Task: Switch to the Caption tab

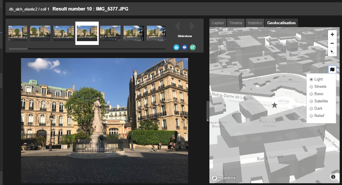Action: coord(218,23)
